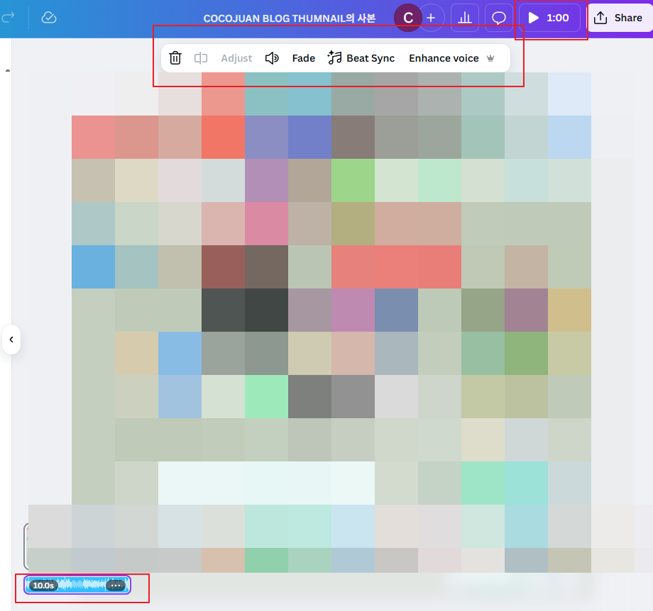This screenshot has width=653, height=611.
Task: Open the insights bar chart icon
Action: 465,18
